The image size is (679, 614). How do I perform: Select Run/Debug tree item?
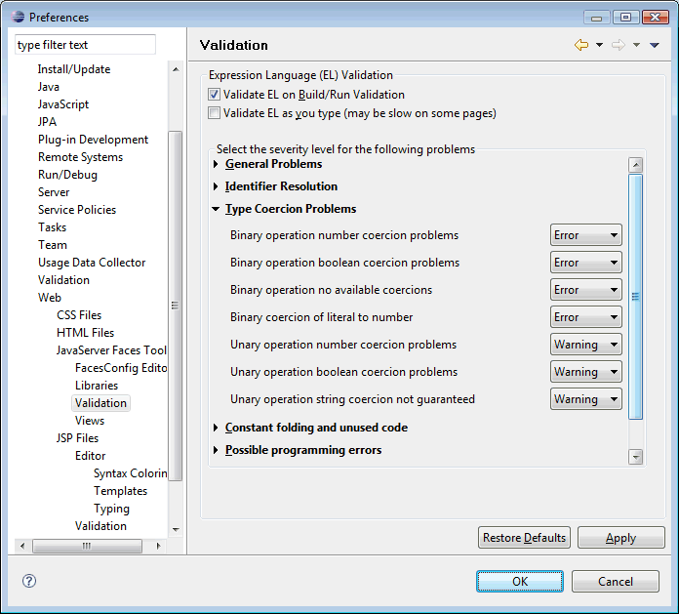pos(67,175)
